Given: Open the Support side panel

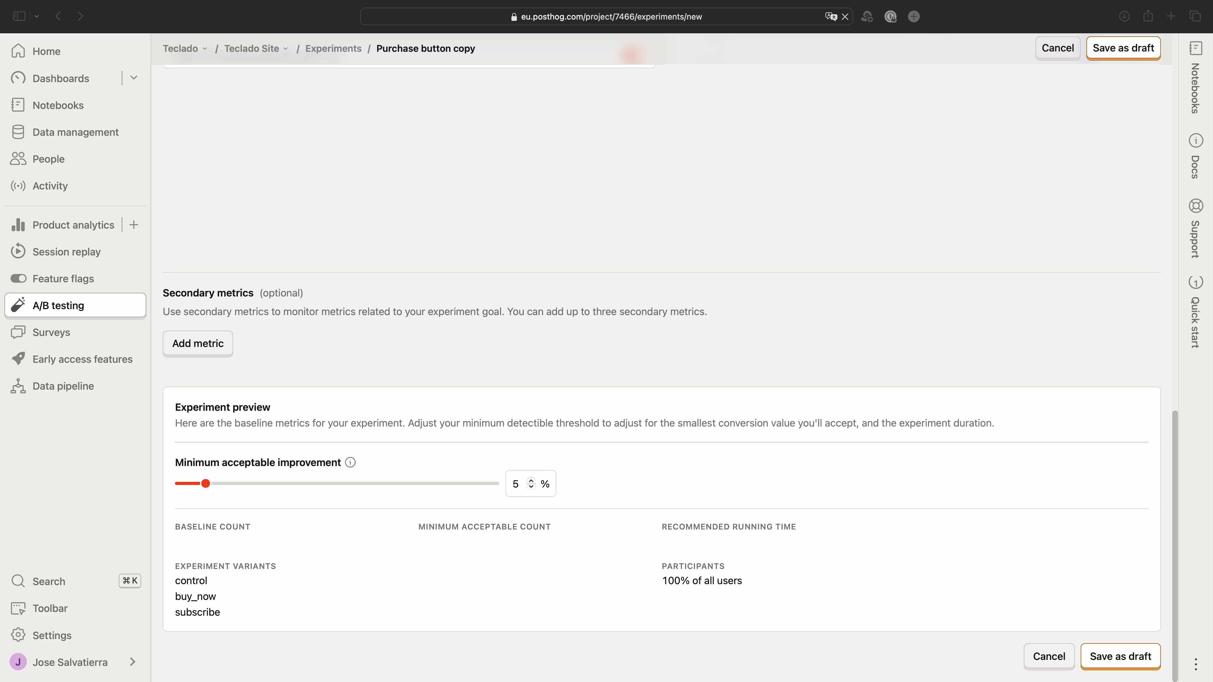Looking at the screenshot, I should 1196,228.
